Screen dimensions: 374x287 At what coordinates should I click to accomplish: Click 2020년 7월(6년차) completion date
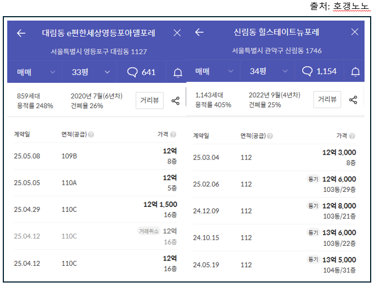pyautogui.click(x=97, y=96)
